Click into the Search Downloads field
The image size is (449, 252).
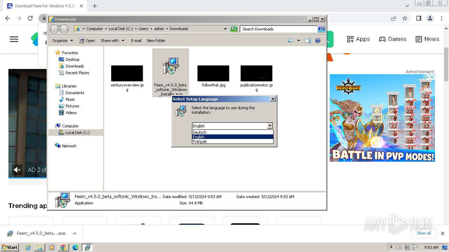click(x=279, y=29)
